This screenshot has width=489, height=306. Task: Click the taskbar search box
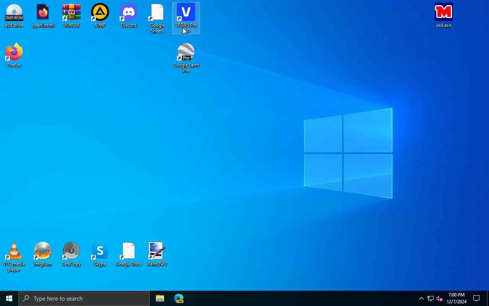(84, 298)
